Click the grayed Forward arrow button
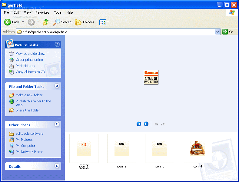 pyautogui.click(x=31, y=22)
